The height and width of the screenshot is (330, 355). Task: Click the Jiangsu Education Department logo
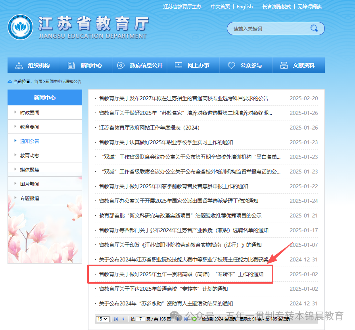point(21,27)
